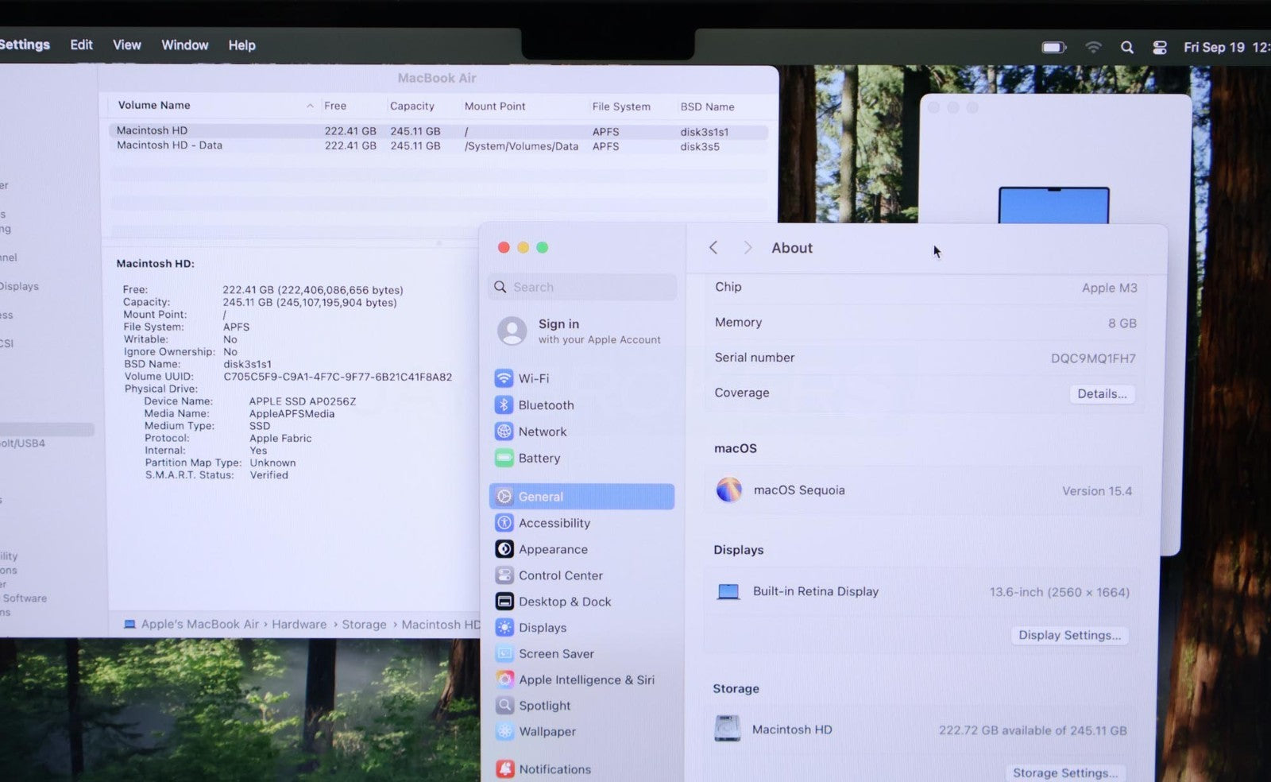Open Control Center from the menu bar
The image size is (1271, 782).
[x=1160, y=48]
